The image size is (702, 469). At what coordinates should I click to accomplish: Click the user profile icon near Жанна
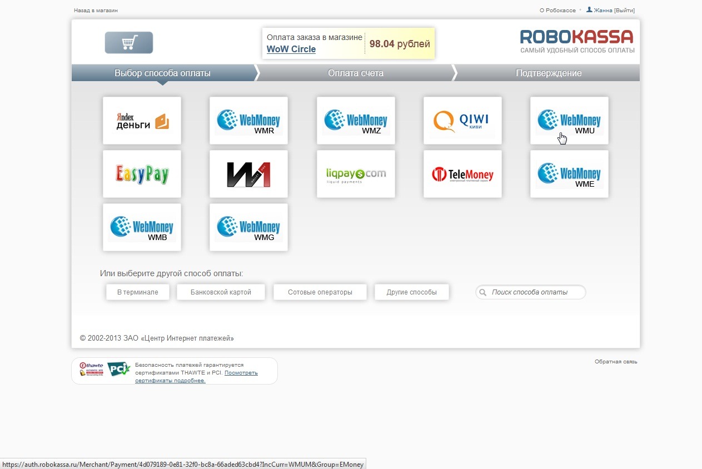(x=589, y=10)
